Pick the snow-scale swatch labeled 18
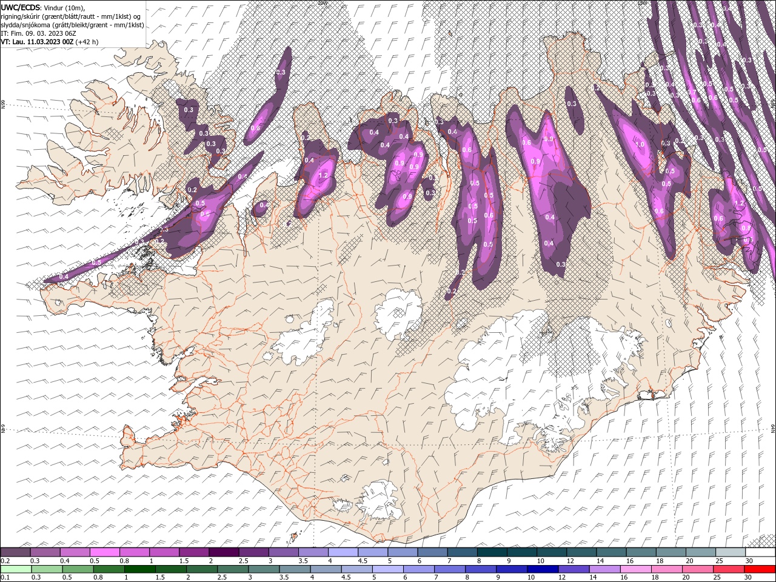This screenshot has height=582, width=776. point(671,552)
